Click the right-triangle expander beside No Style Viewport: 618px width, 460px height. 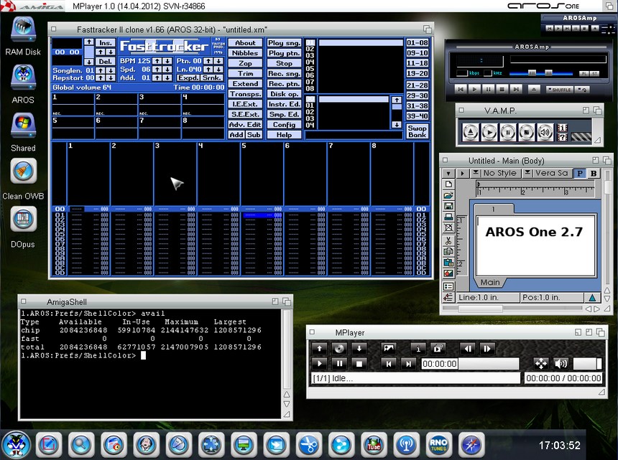click(x=462, y=173)
